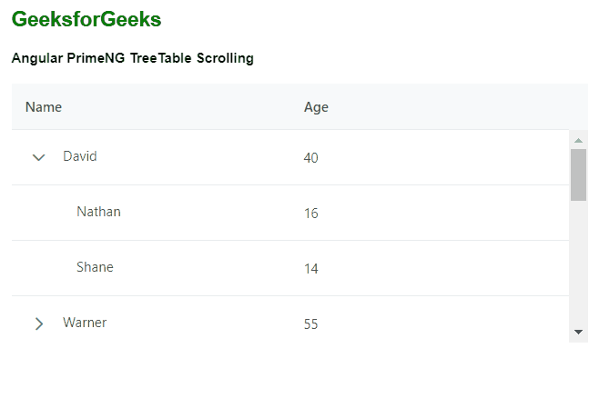599x398 pixels.
Task: Collapse the David row chevron
Action: (x=38, y=157)
